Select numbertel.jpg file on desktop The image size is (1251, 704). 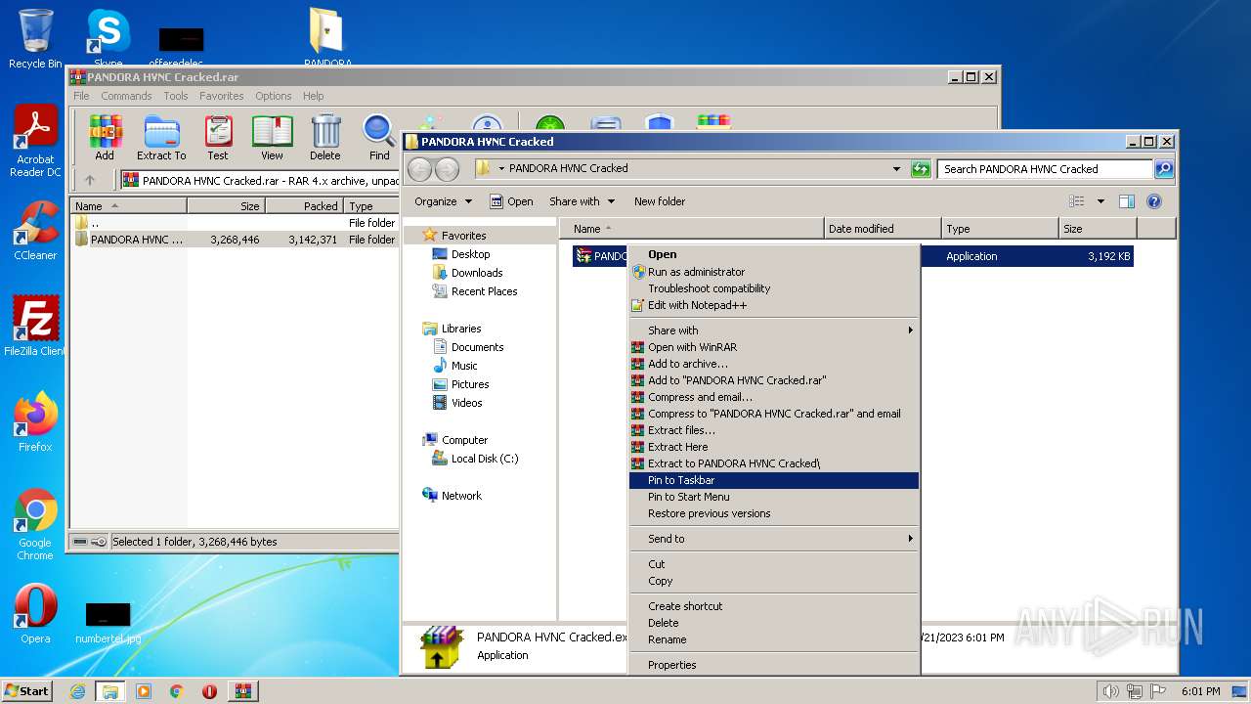108,623
